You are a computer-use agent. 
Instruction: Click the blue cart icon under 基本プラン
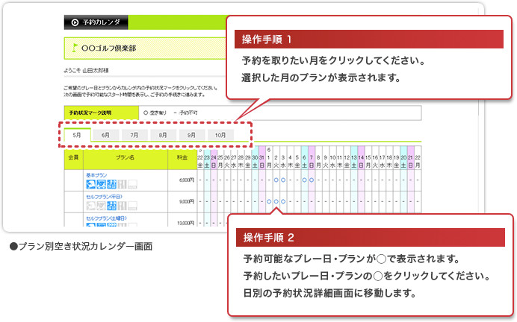coord(101,184)
